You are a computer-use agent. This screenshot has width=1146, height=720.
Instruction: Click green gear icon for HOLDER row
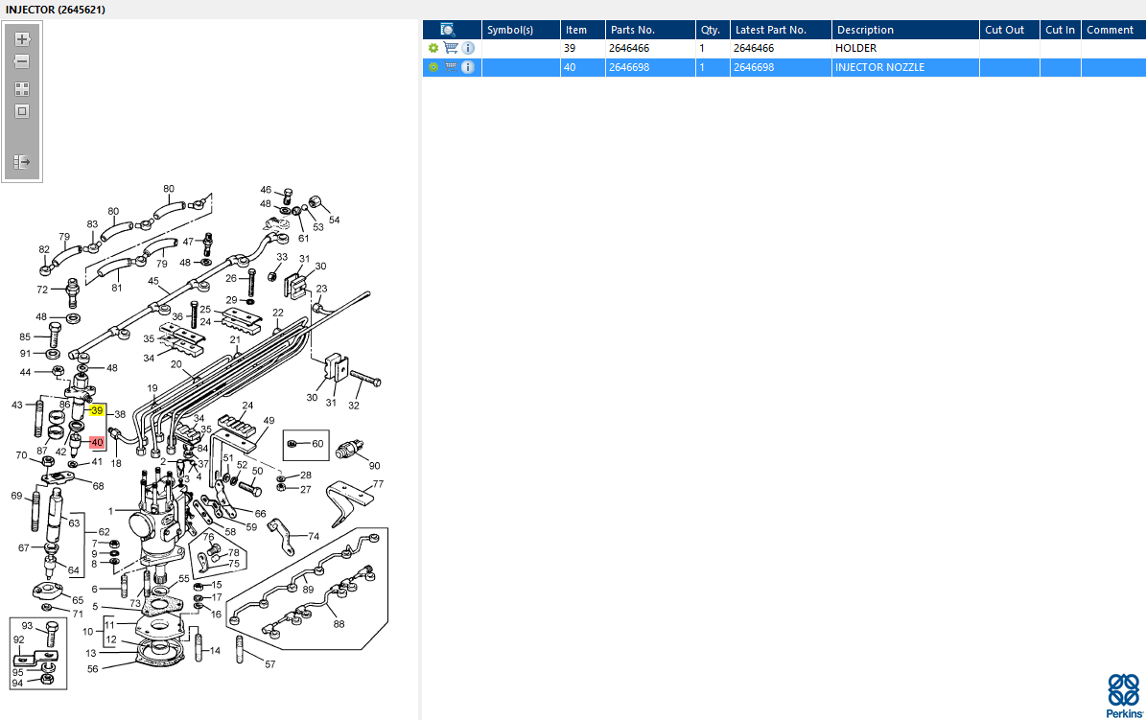(x=433, y=48)
